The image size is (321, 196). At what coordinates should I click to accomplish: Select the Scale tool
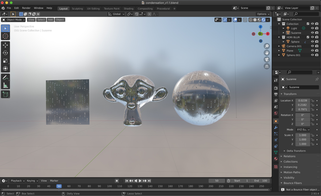(x=5, y=61)
